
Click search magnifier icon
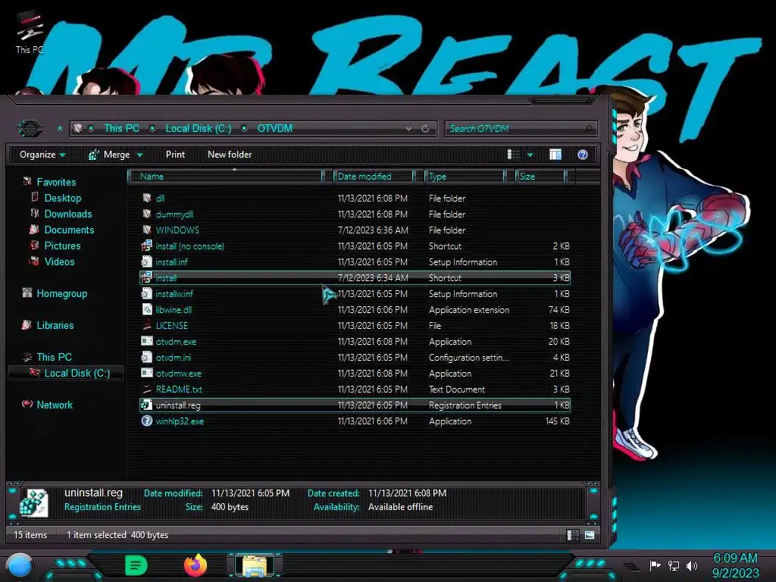point(588,129)
